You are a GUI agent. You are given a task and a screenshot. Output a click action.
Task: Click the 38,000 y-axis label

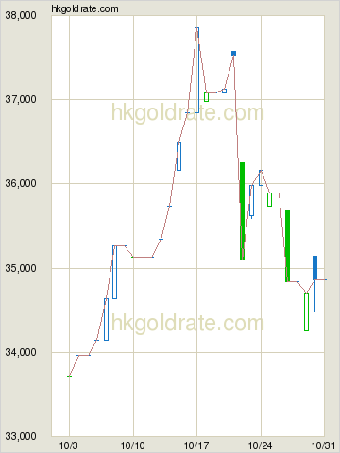(x=21, y=15)
